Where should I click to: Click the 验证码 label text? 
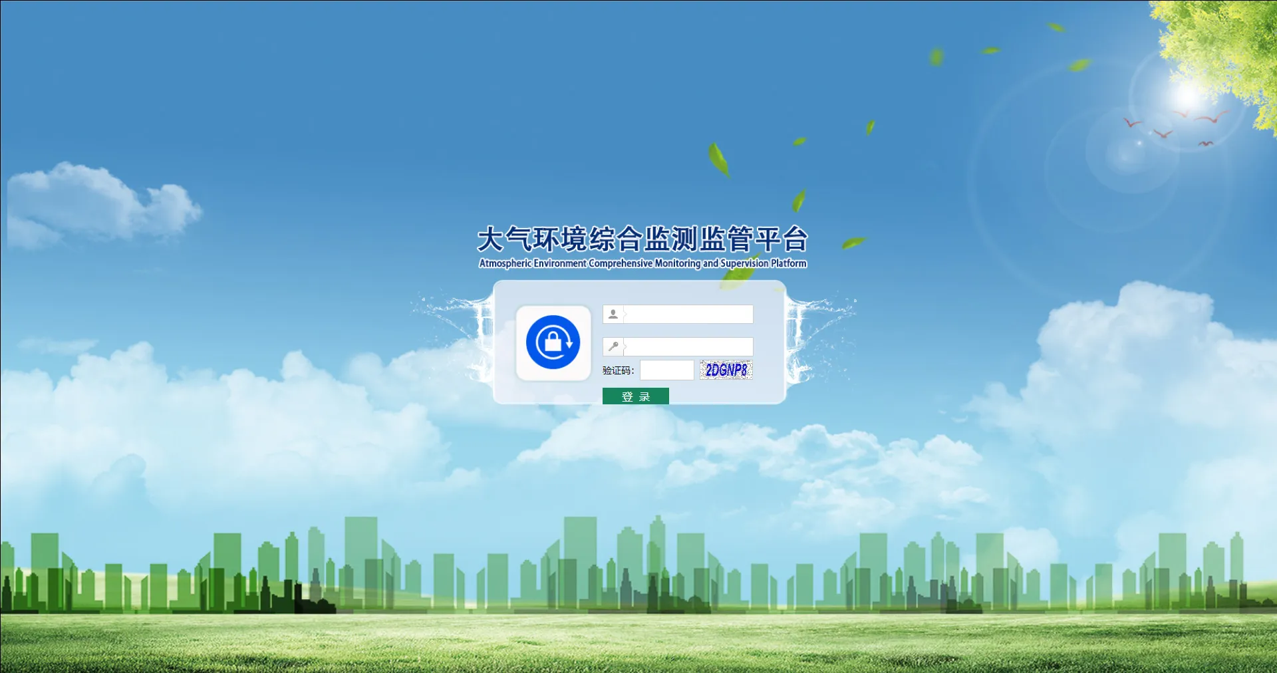coord(618,370)
